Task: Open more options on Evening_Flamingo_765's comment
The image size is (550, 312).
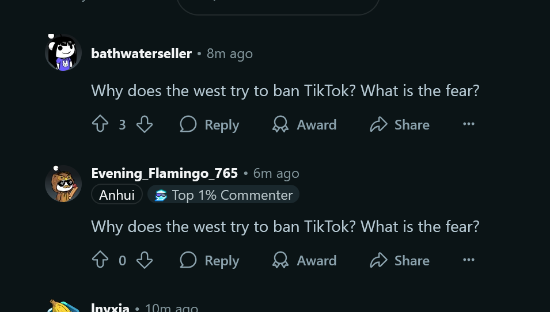Action: tap(469, 260)
